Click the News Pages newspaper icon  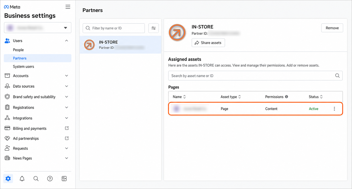point(7,158)
